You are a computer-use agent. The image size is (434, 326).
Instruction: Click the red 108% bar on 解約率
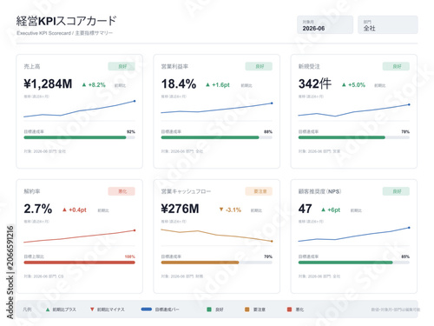click(x=79, y=263)
